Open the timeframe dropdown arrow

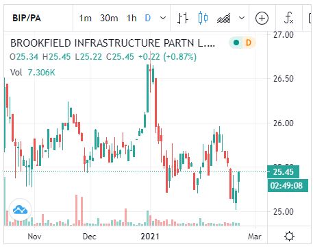click(163, 18)
